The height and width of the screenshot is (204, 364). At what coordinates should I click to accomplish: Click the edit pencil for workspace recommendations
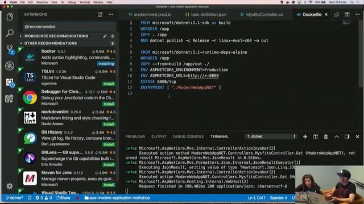point(105,36)
